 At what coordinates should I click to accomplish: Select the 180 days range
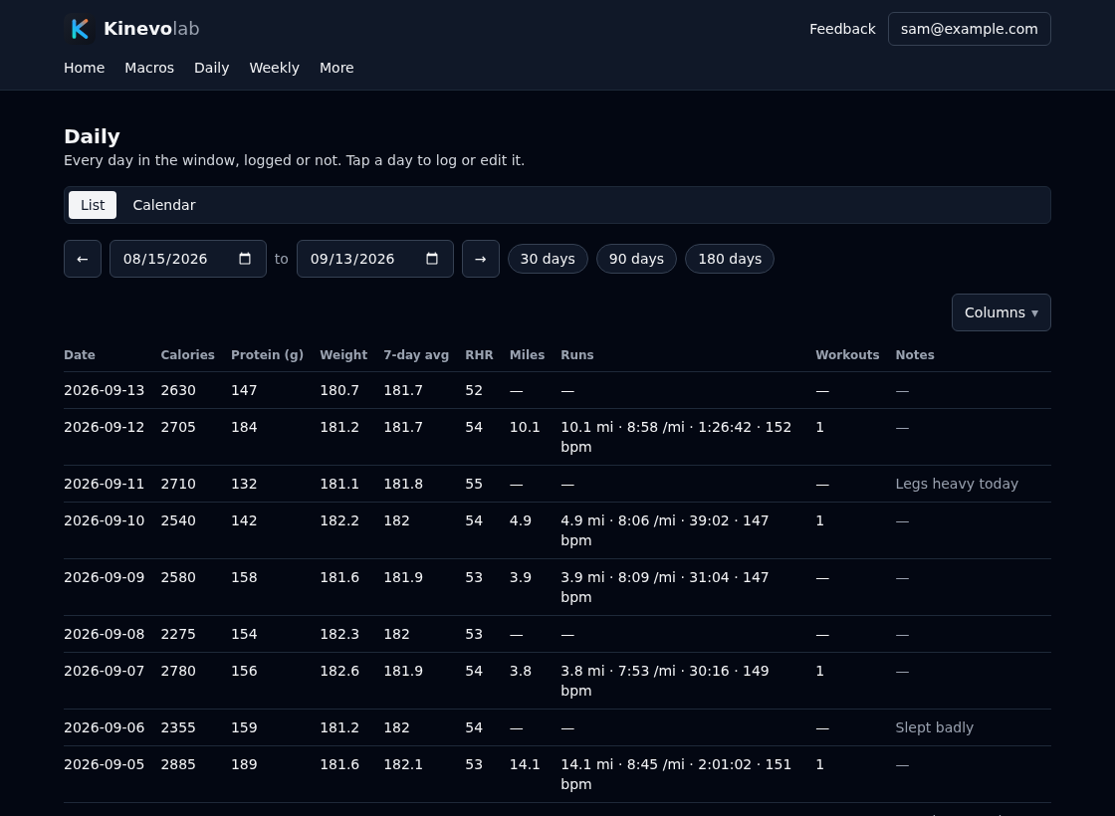(x=730, y=259)
